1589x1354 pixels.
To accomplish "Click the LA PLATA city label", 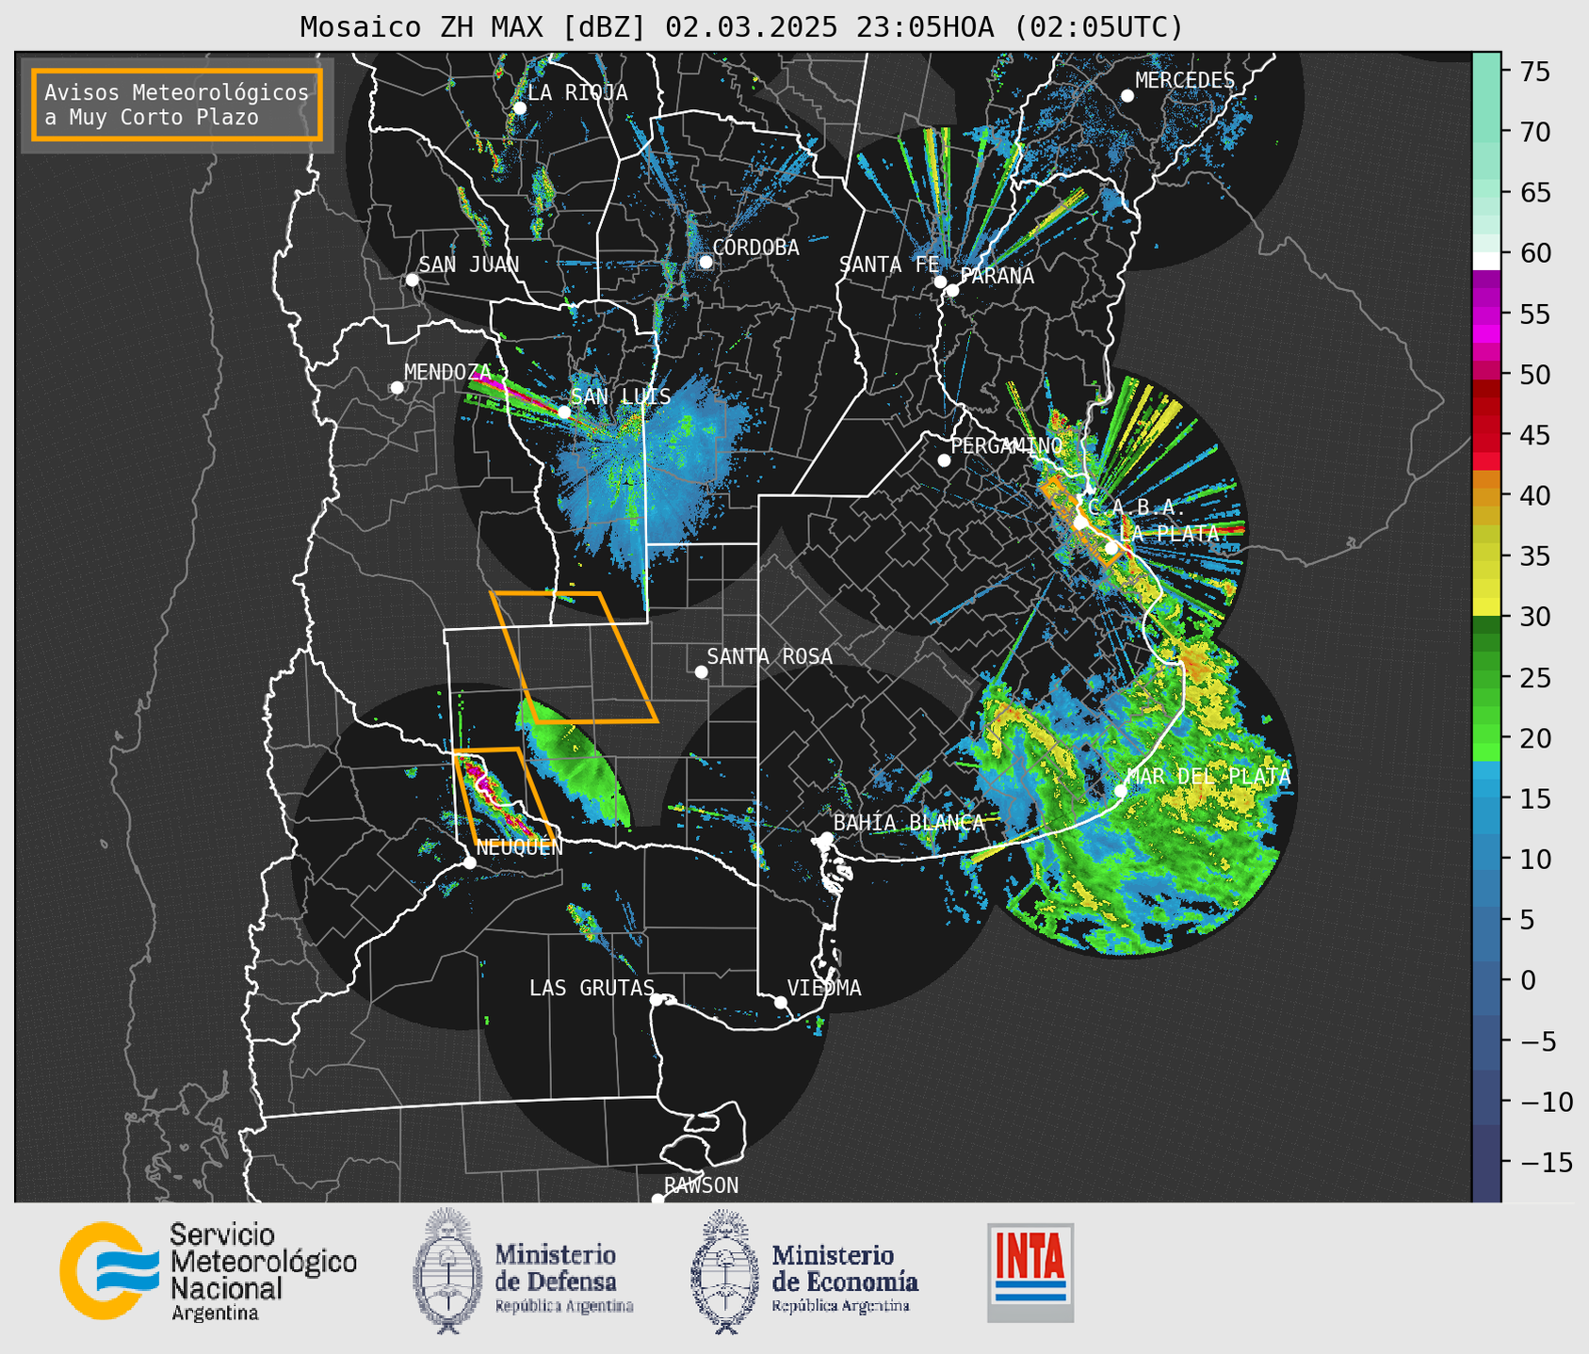I will click(x=1169, y=533).
